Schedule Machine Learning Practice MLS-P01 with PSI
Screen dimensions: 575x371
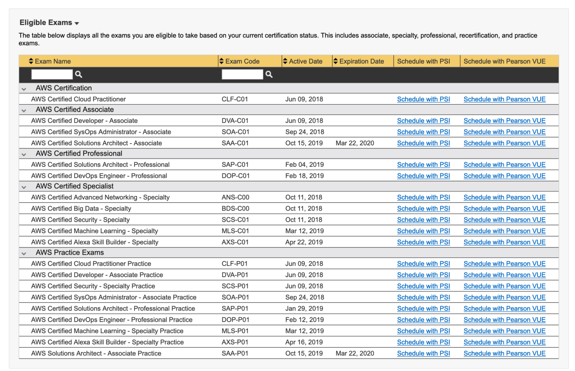click(x=424, y=331)
